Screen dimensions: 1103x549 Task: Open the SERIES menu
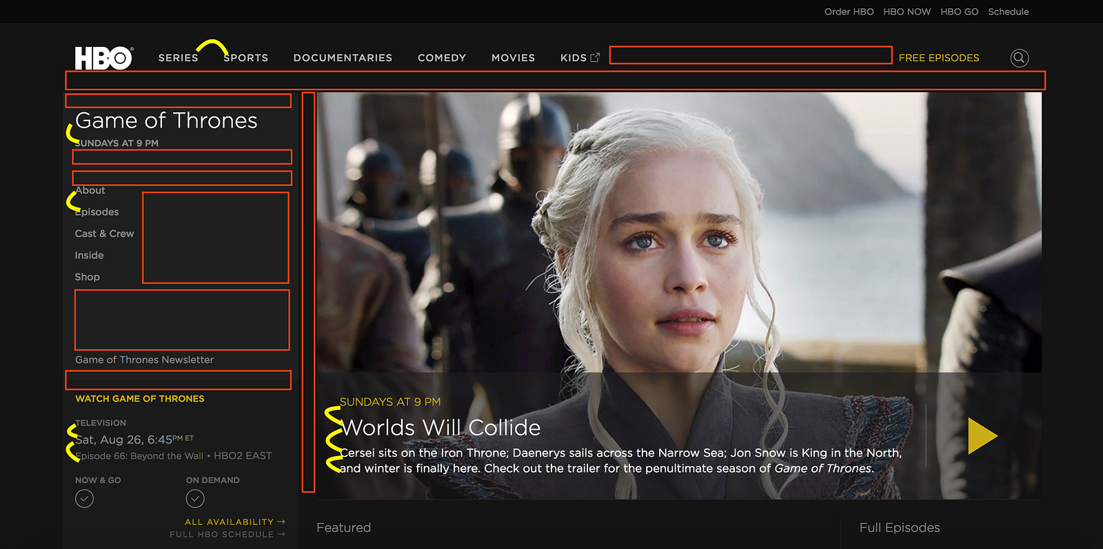179,58
